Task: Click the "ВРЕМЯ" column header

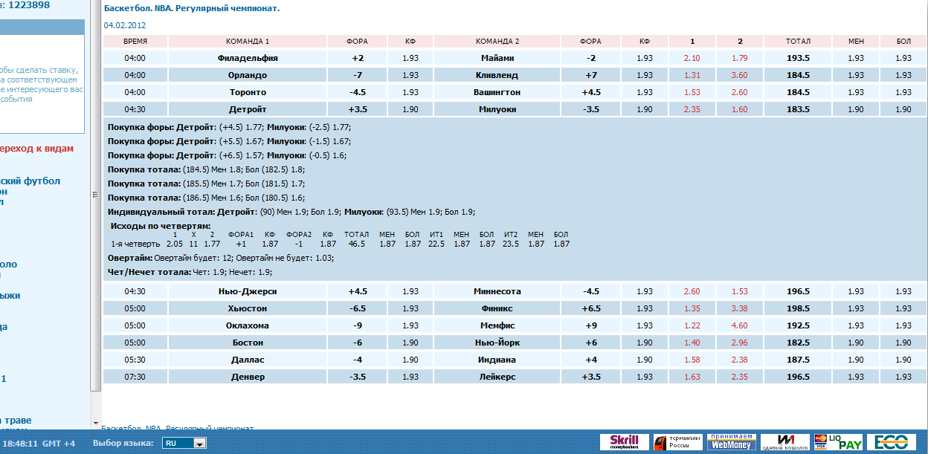Action: [135, 42]
